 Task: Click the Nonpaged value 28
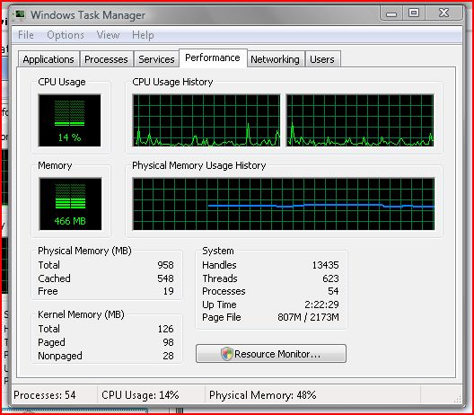168,356
